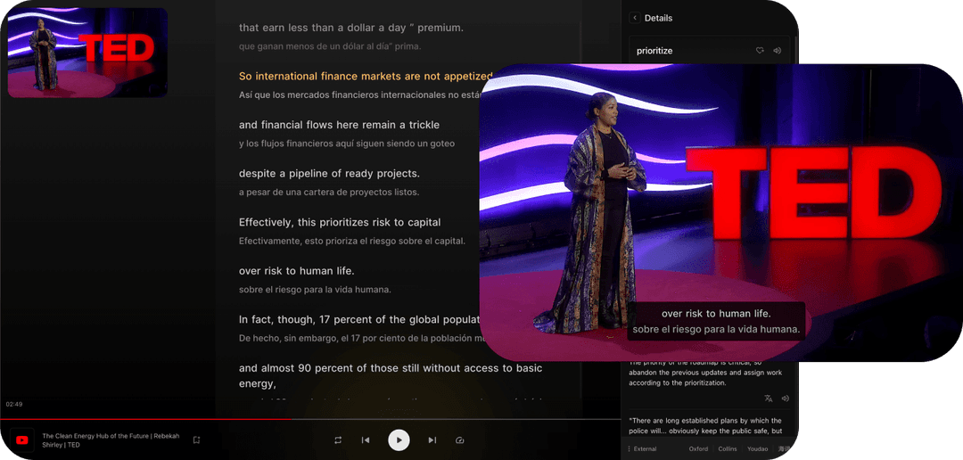Skip to the previous sentence

[x=366, y=439]
